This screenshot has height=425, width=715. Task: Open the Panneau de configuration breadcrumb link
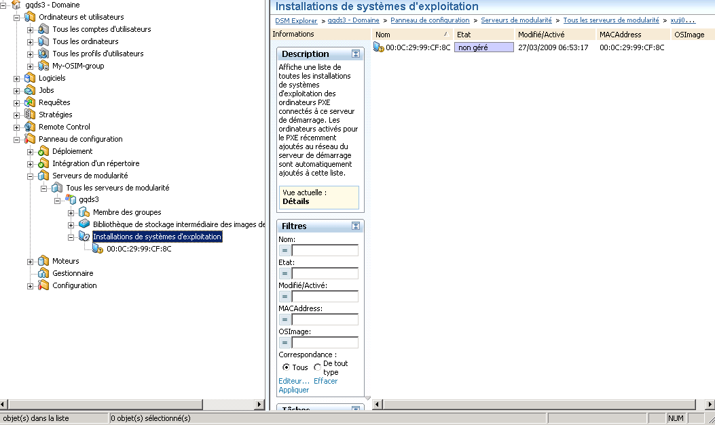point(430,20)
